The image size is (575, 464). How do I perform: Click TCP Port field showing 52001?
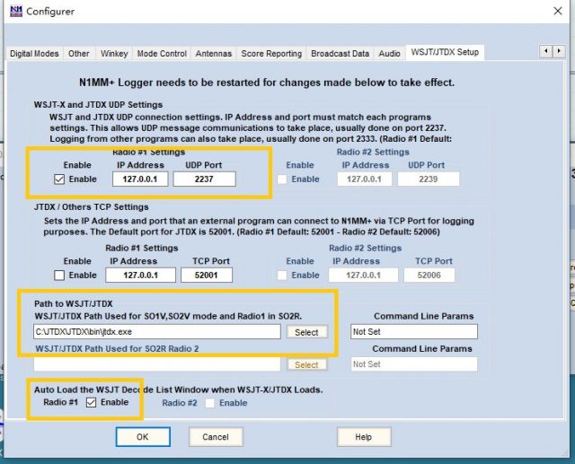tap(206, 275)
